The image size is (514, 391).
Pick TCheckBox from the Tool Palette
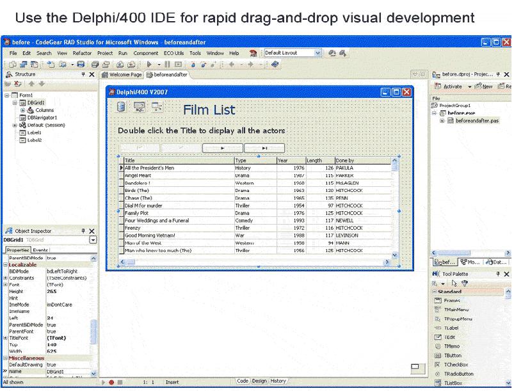click(456, 365)
